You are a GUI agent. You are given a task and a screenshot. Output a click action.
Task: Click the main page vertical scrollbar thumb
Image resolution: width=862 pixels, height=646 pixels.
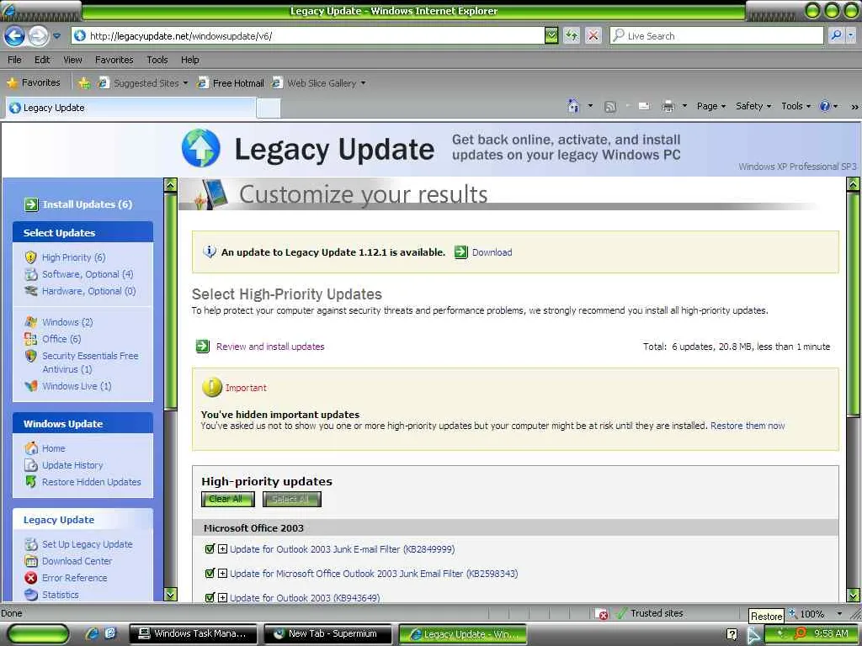click(854, 304)
